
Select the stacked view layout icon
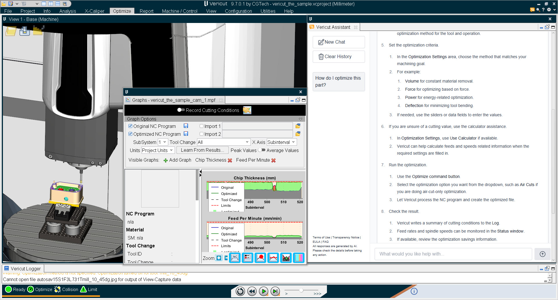coord(58,4)
